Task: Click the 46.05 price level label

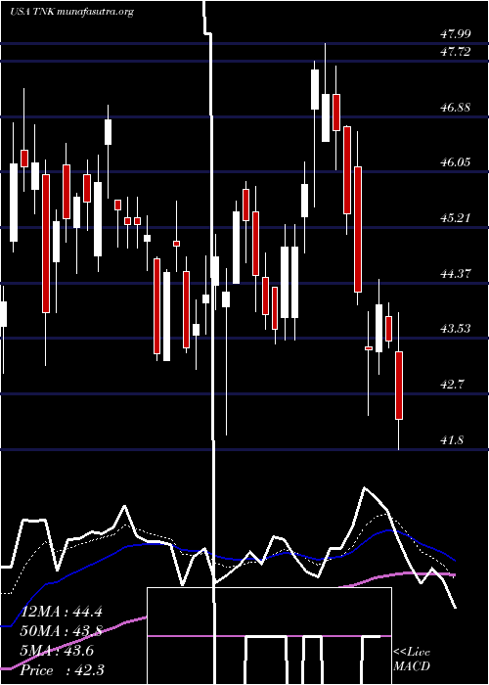Action: pos(456,162)
